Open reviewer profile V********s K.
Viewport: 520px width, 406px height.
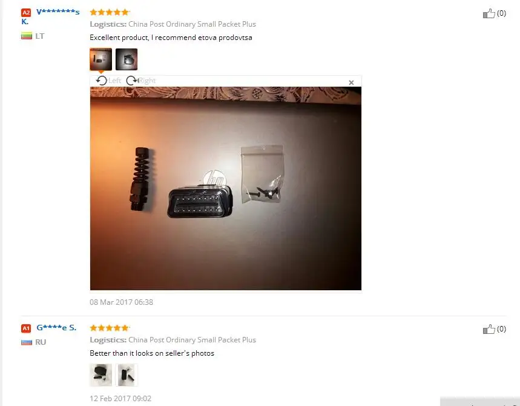click(x=50, y=16)
